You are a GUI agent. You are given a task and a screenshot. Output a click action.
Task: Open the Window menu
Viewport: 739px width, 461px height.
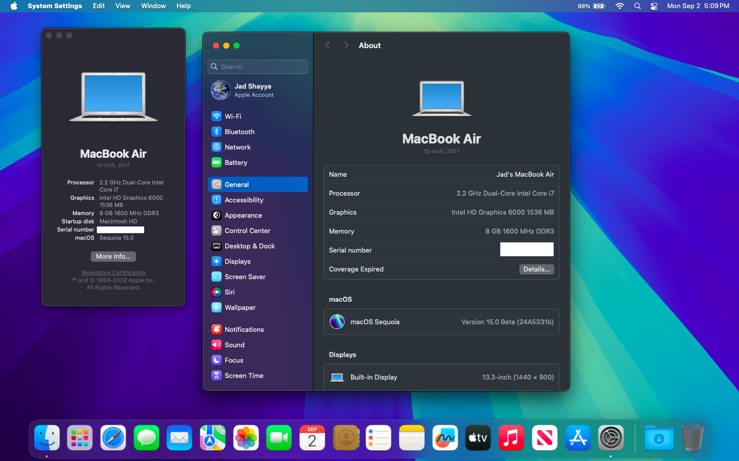point(153,6)
